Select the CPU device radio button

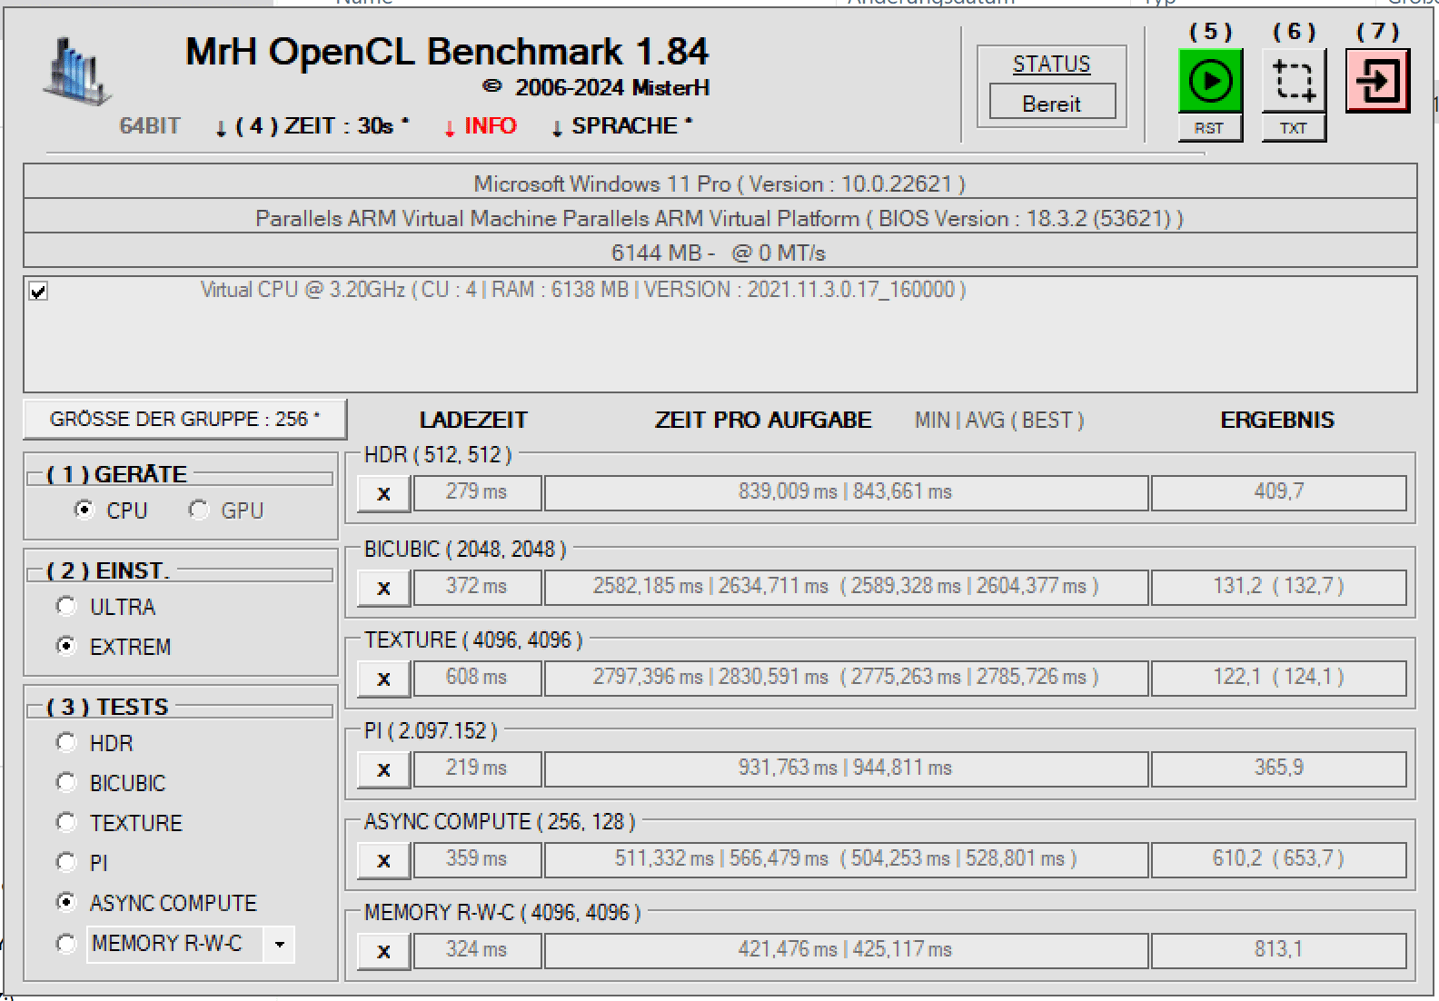(x=84, y=510)
